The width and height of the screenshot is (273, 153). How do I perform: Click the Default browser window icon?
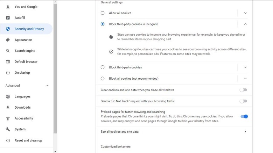[x=8, y=62]
